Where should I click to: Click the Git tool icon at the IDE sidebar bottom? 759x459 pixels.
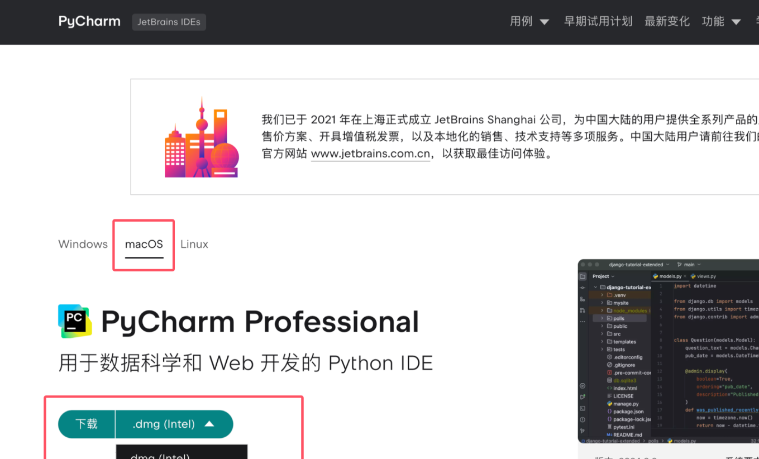tap(583, 431)
